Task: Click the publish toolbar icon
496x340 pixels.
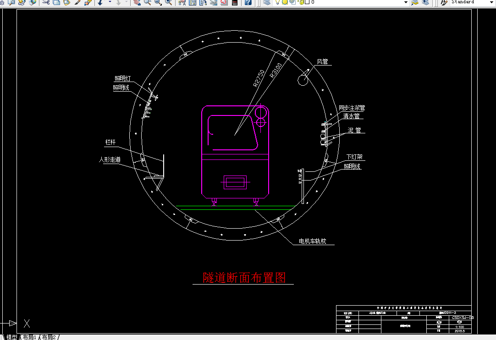Action: click(22, 2)
